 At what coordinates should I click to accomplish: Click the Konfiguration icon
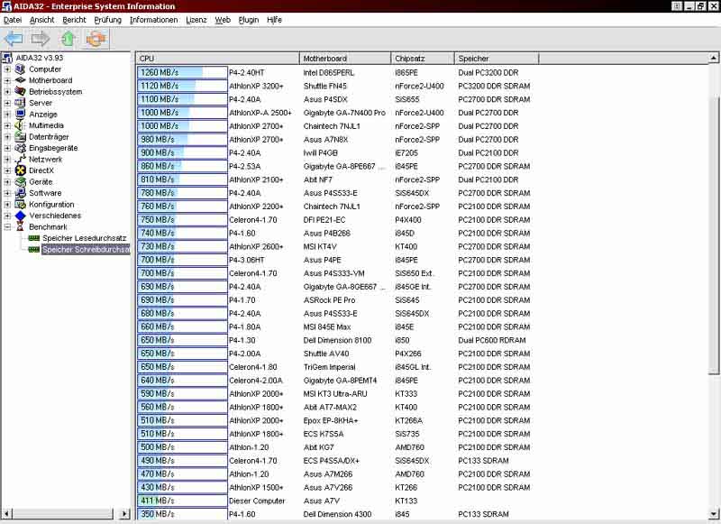tap(20, 204)
